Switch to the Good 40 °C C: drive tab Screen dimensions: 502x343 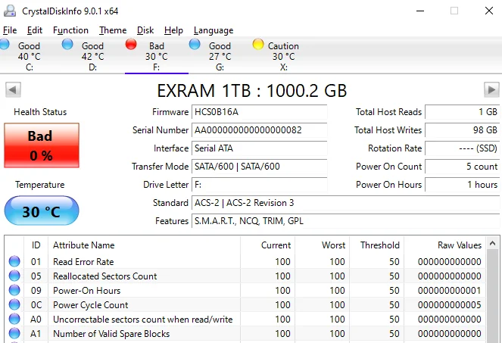pos(30,56)
